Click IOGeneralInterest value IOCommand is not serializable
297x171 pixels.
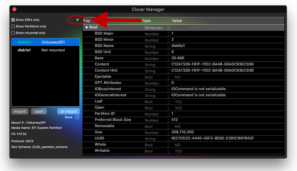pos(198,95)
